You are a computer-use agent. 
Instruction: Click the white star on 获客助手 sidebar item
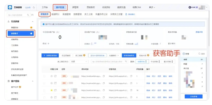pyautogui.click(x=31, y=34)
